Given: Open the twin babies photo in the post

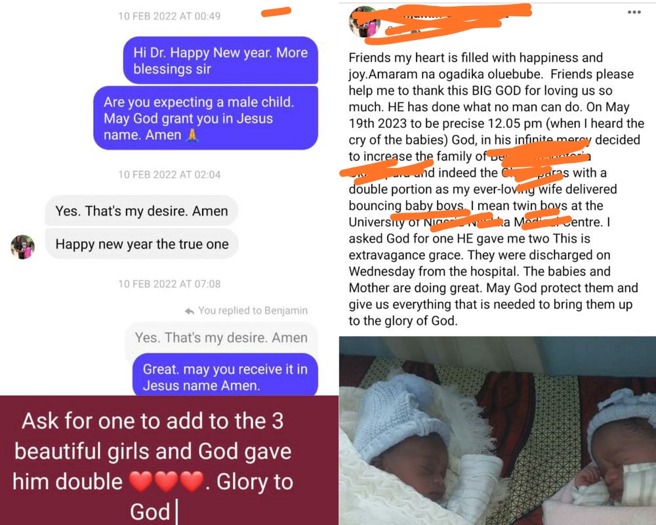Looking at the screenshot, I should (497, 430).
